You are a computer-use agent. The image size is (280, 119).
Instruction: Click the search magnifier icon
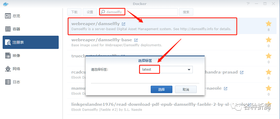103,12
